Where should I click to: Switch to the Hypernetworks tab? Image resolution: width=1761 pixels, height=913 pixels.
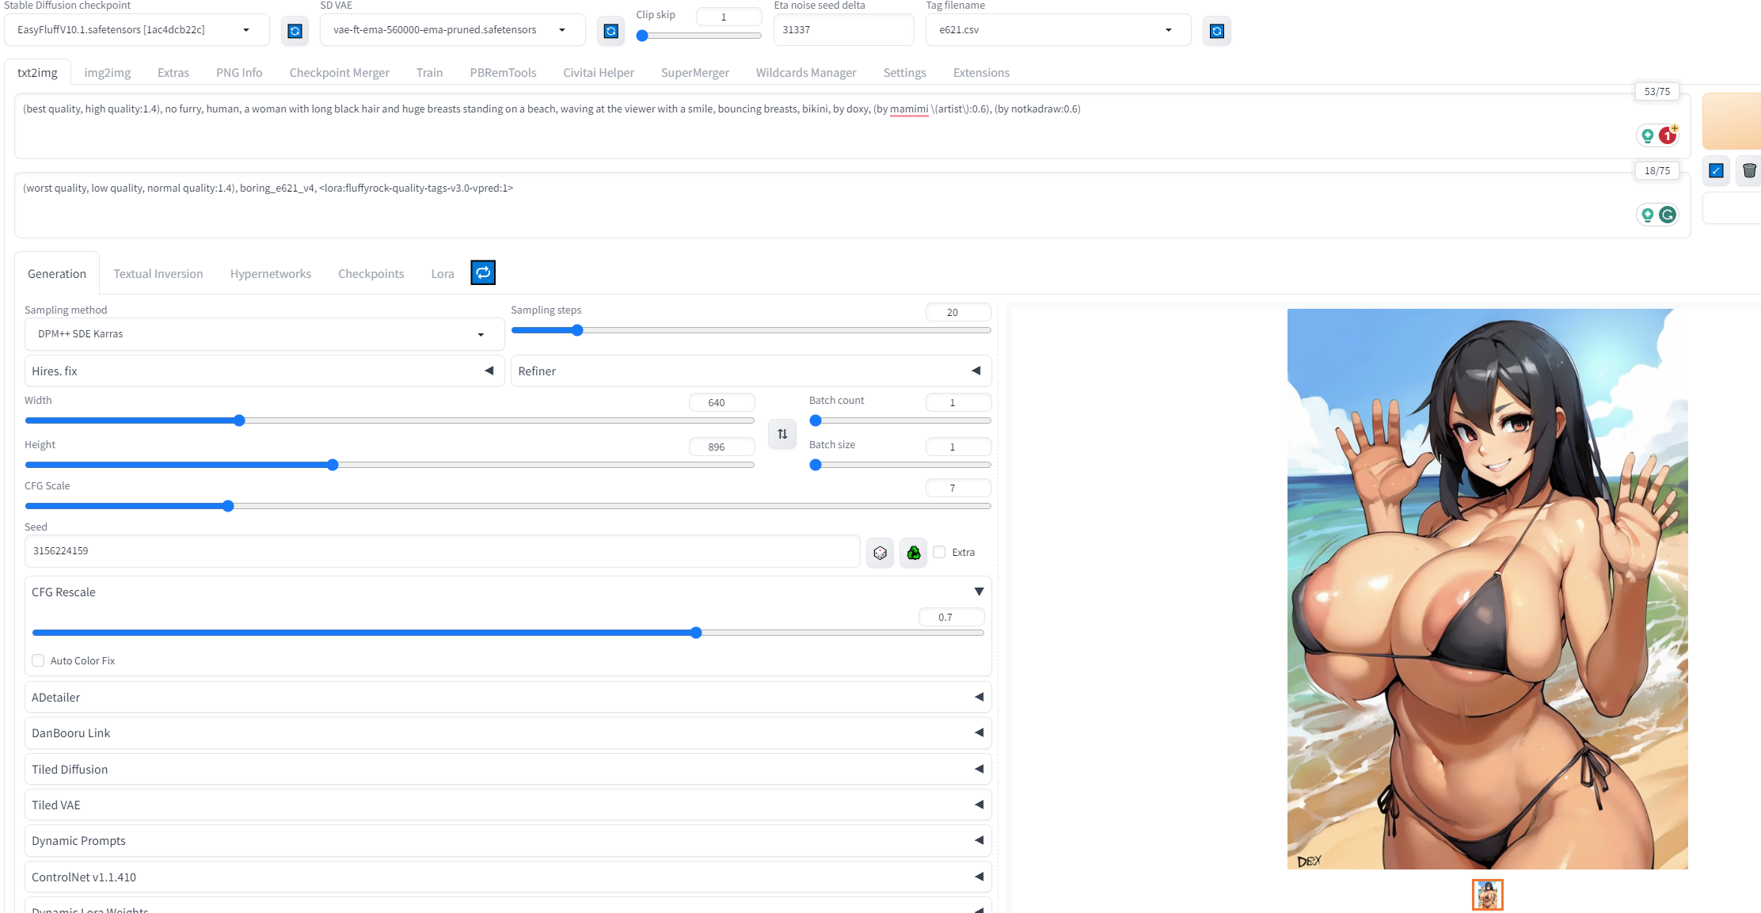[271, 273]
